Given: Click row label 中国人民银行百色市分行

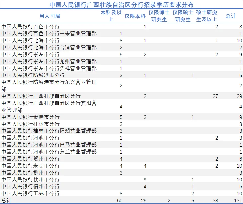Looking at the screenshot, I should click(x=30, y=26).
